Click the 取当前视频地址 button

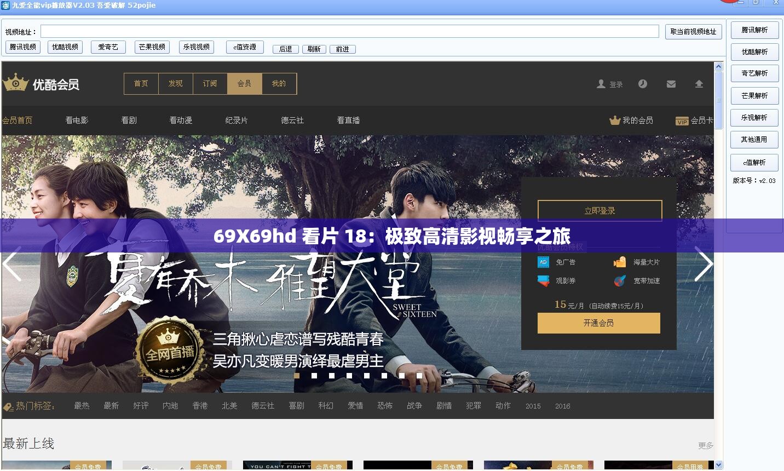coord(694,32)
